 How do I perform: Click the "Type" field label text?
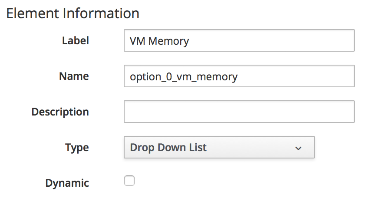77,148
